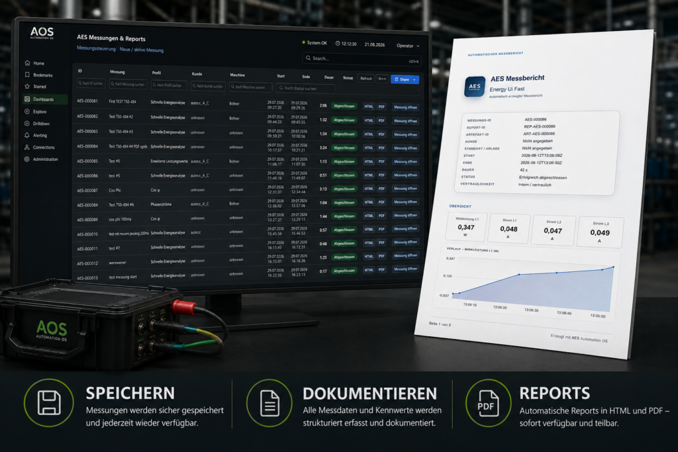678x452 pixels.
Task: Click the green System OK status dot
Action: pyautogui.click(x=303, y=43)
